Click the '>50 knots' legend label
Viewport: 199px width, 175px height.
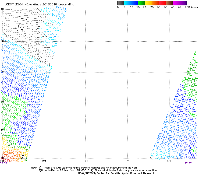point(191,7)
